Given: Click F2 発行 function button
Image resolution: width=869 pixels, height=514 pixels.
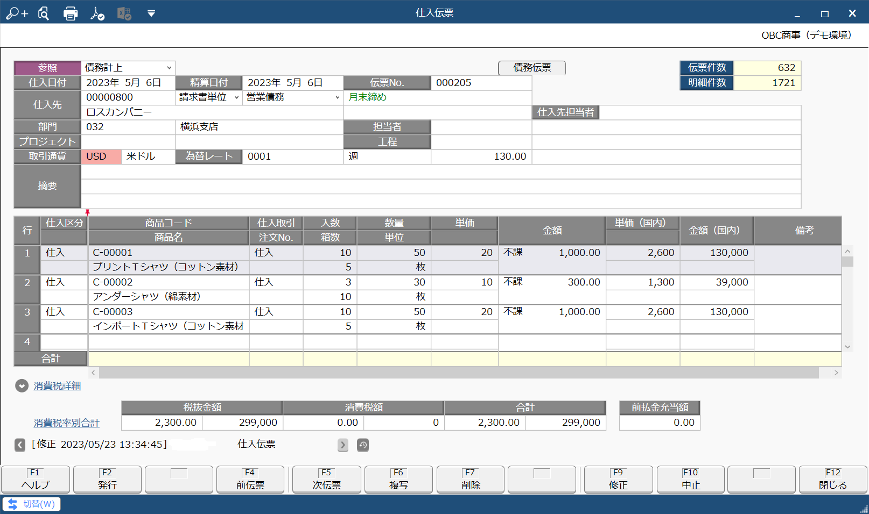Looking at the screenshot, I should click(x=107, y=479).
